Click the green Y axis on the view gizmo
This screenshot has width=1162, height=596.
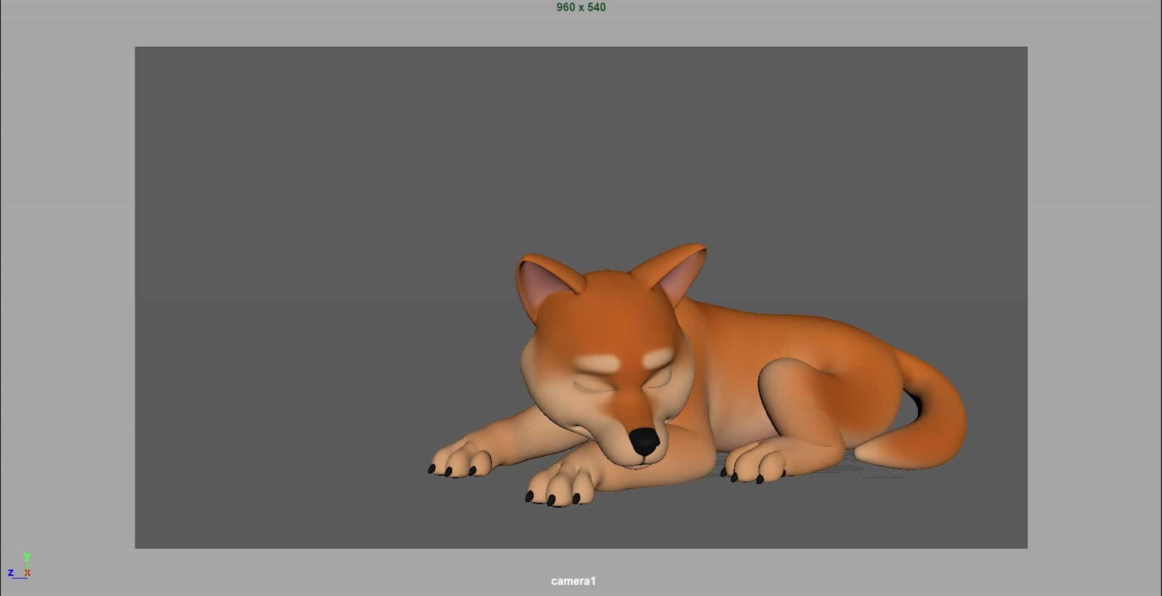coord(26,557)
